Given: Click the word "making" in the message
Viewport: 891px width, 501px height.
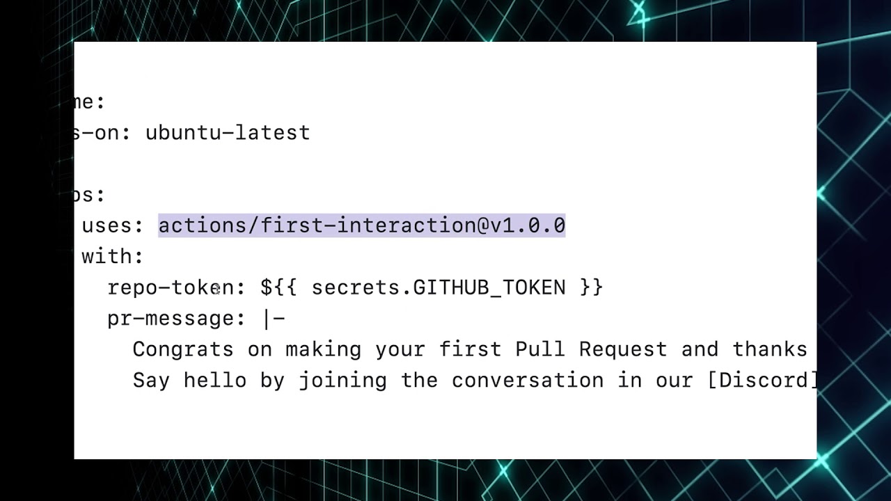Looking at the screenshot, I should pos(323,349).
